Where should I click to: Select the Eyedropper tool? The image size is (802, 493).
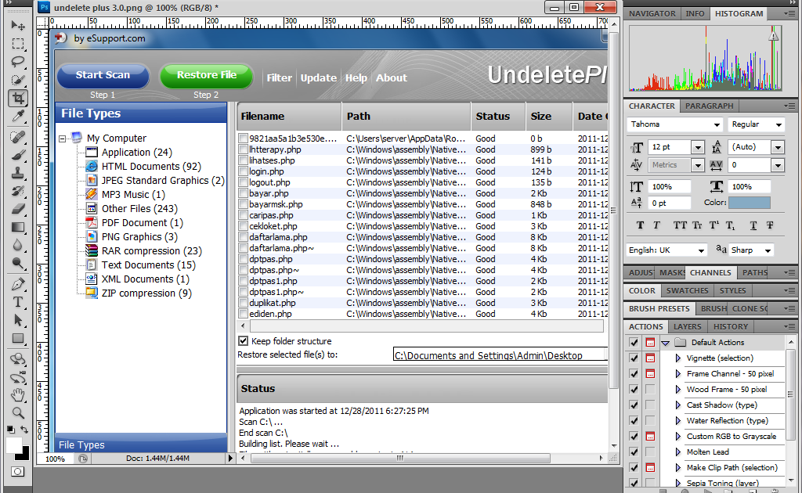[x=18, y=117]
